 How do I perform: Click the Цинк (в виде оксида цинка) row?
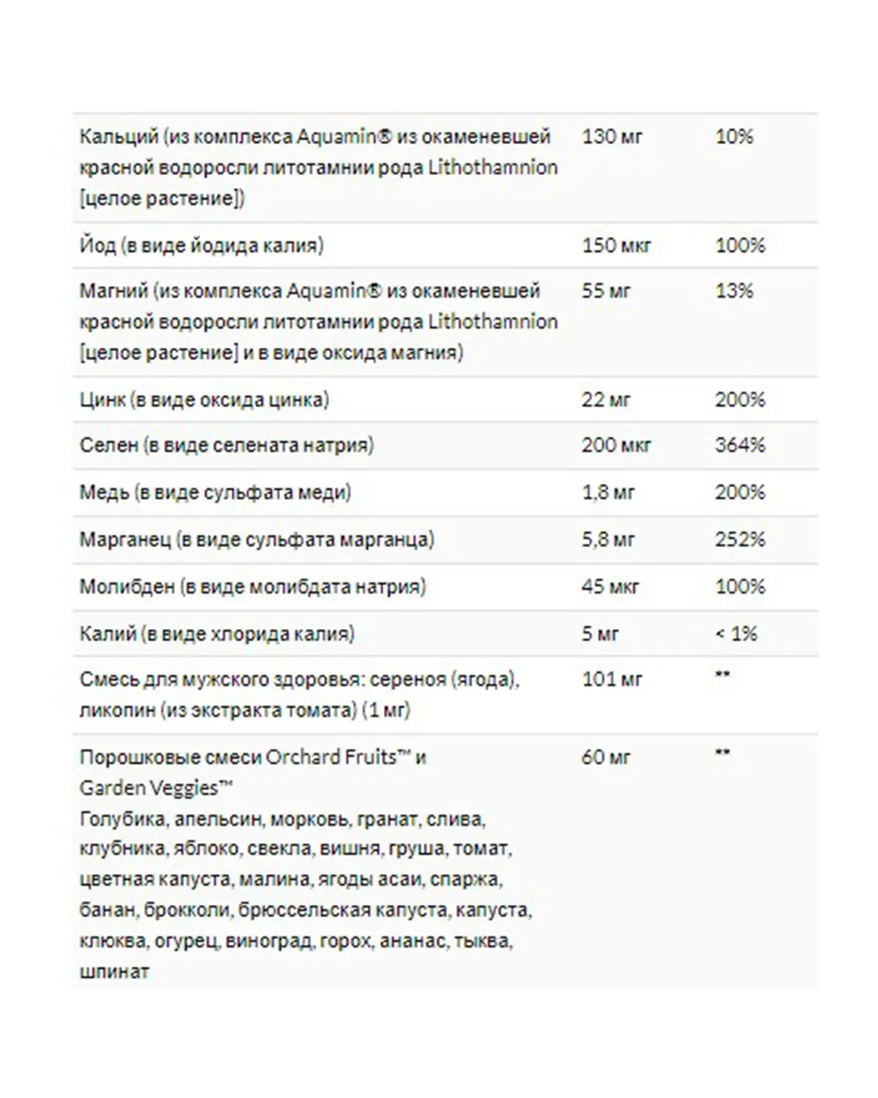[x=445, y=400]
